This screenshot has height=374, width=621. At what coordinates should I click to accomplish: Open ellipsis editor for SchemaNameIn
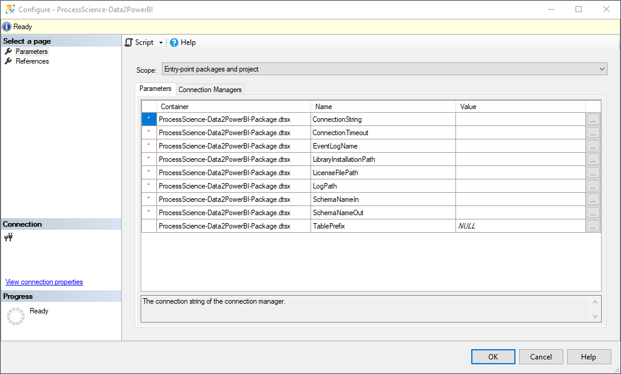pyautogui.click(x=593, y=199)
